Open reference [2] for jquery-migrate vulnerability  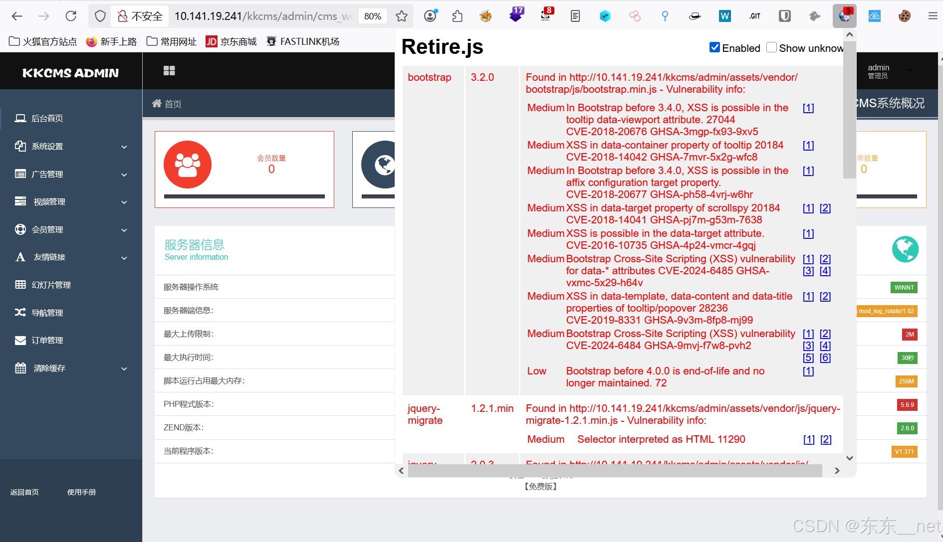coord(826,439)
